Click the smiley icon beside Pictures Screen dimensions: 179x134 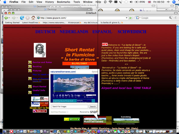(x=30, y=71)
